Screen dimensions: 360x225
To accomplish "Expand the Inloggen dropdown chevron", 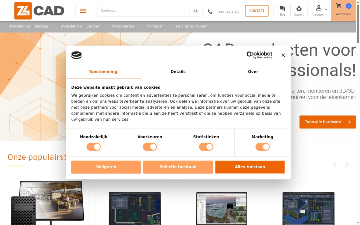I will click(x=326, y=9).
